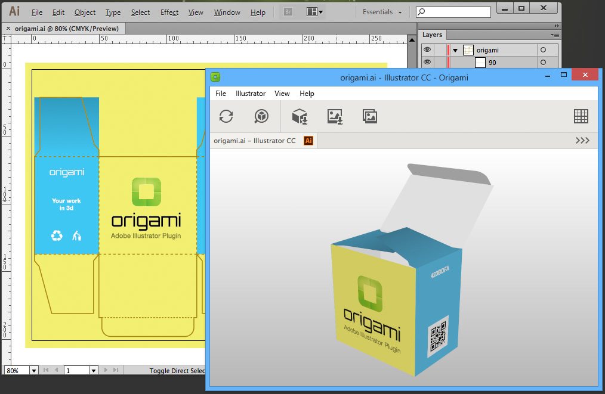
Task: Click the orange Ai icon on the Origami tab
Action: click(308, 141)
